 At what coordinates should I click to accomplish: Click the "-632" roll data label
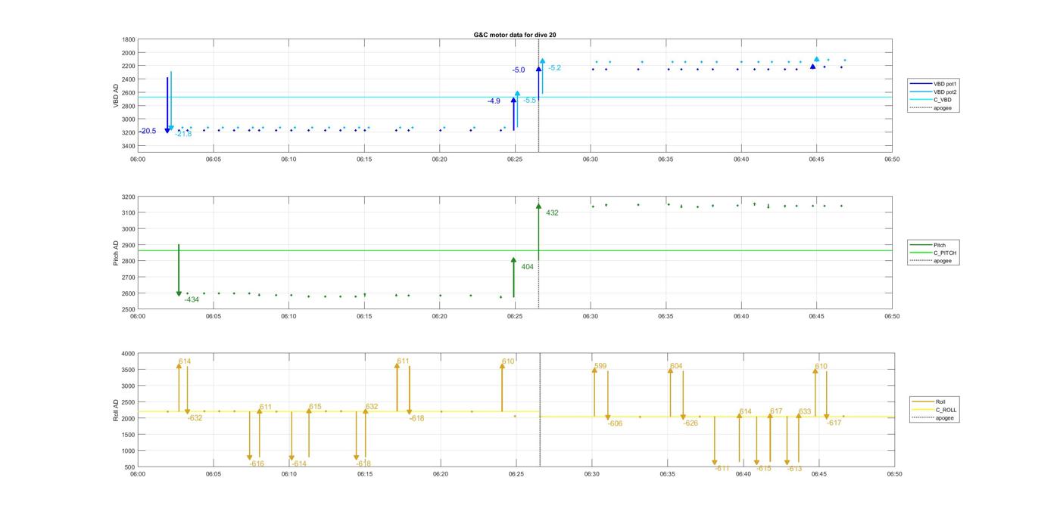tap(195, 418)
